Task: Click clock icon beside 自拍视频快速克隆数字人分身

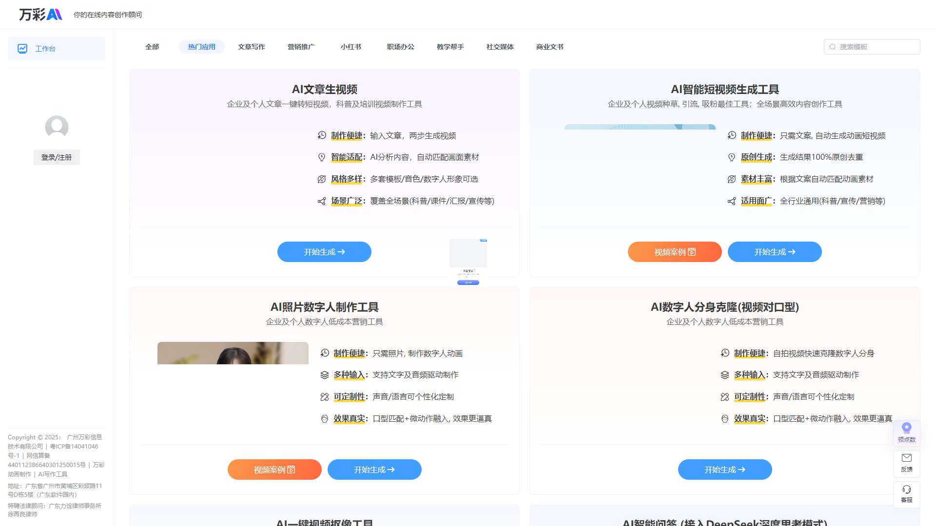Action: 725,353
